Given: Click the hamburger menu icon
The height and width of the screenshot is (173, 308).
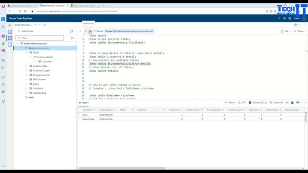Looking at the screenshot, I should [10, 25].
